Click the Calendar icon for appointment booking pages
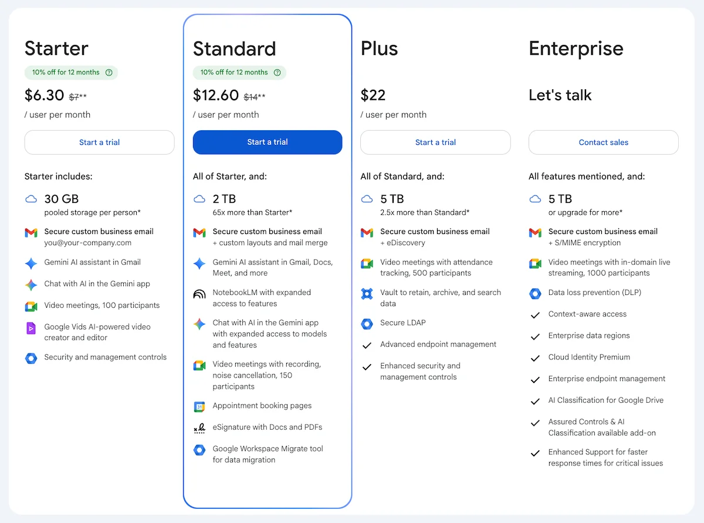 [199, 406]
